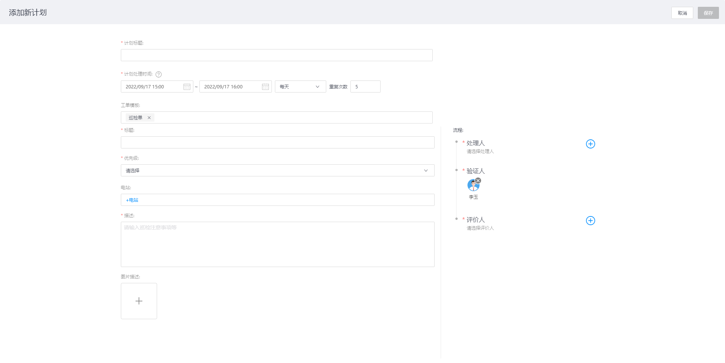725x363 pixels.
Task: Add a 评价人 with the plus icon
Action: 590,221
